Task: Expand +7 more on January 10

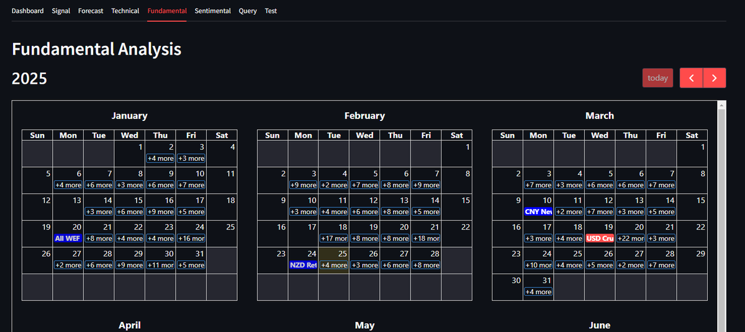Action: point(191,185)
